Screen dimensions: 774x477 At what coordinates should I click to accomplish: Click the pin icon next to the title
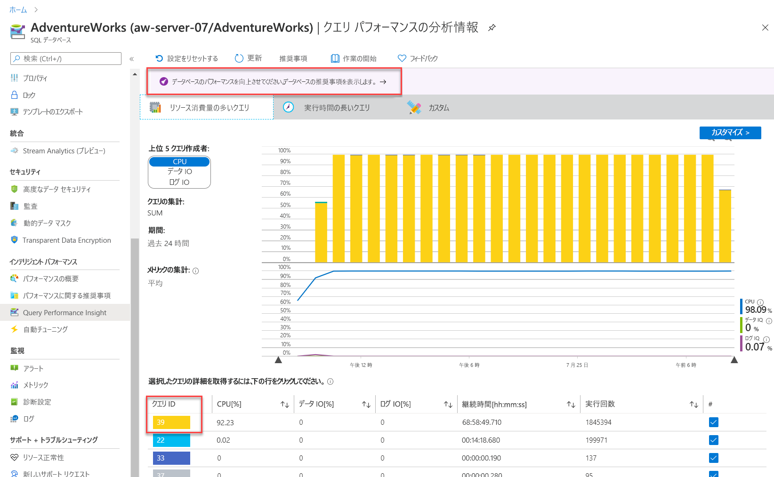(492, 28)
